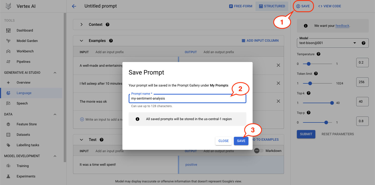Viewport: 375px width, 185px height.
Task: Toggle the Markdown switch
Action: (259, 151)
